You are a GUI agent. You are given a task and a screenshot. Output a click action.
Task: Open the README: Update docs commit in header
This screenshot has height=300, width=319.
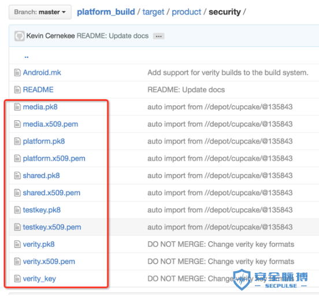(113, 36)
